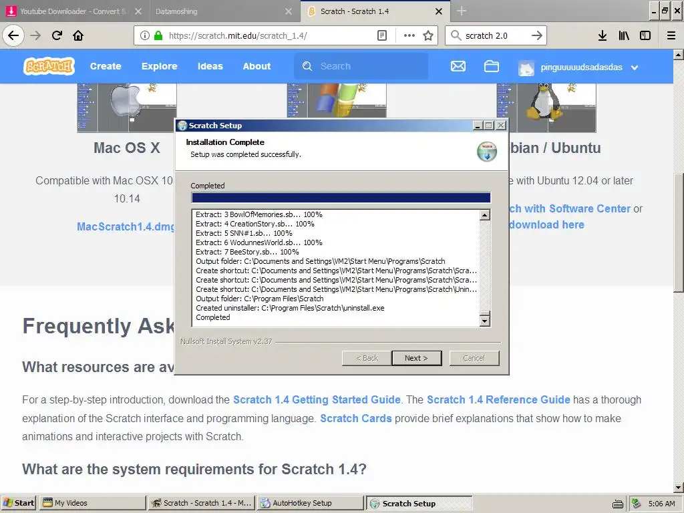This screenshot has width=684, height=513.
Task: Reload the Scratch 1.4 page
Action: tap(57, 35)
